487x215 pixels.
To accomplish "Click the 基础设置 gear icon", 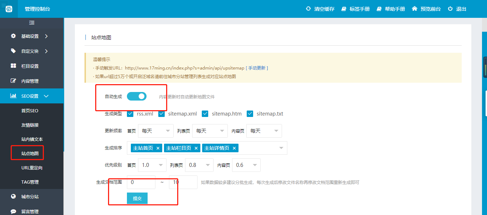I will click(14, 36).
